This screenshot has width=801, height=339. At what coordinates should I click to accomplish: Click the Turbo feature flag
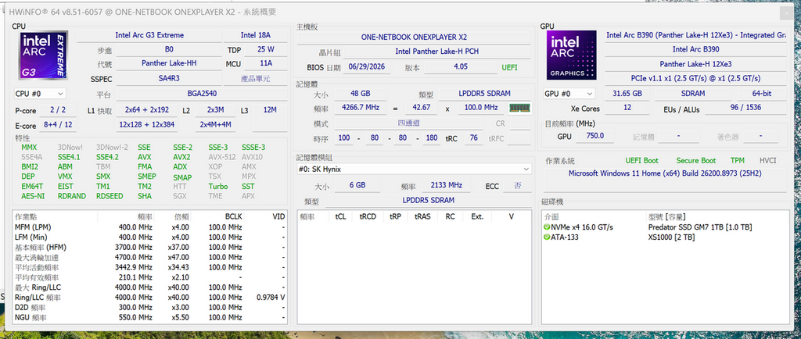[218, 186]
